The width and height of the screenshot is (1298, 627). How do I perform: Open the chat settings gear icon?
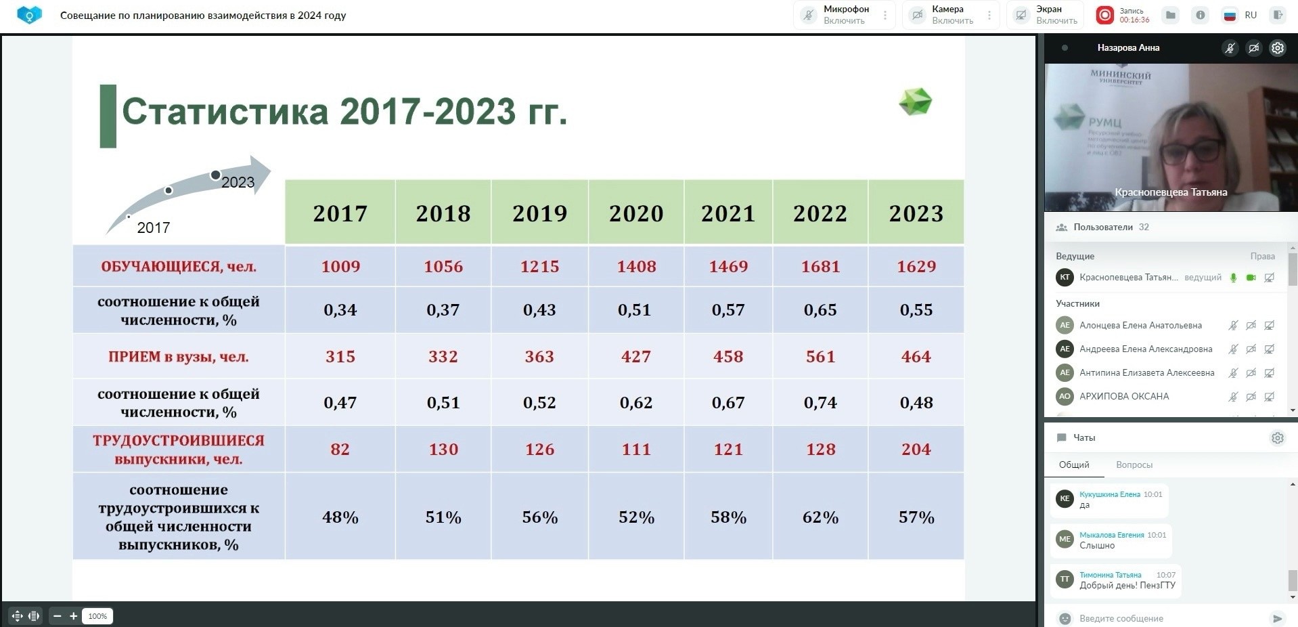[x=1277, y=438]
